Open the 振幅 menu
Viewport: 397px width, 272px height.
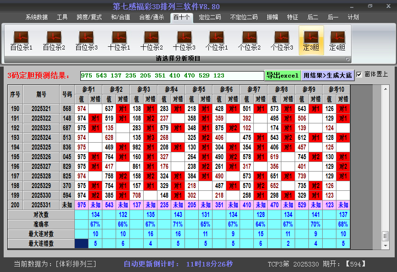coord(272,17)
